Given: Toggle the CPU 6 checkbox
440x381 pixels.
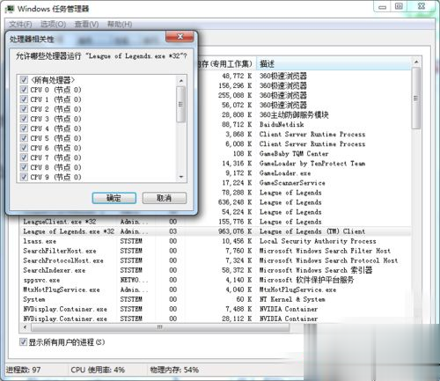Looking at the screenshot, I should [24, 148].
